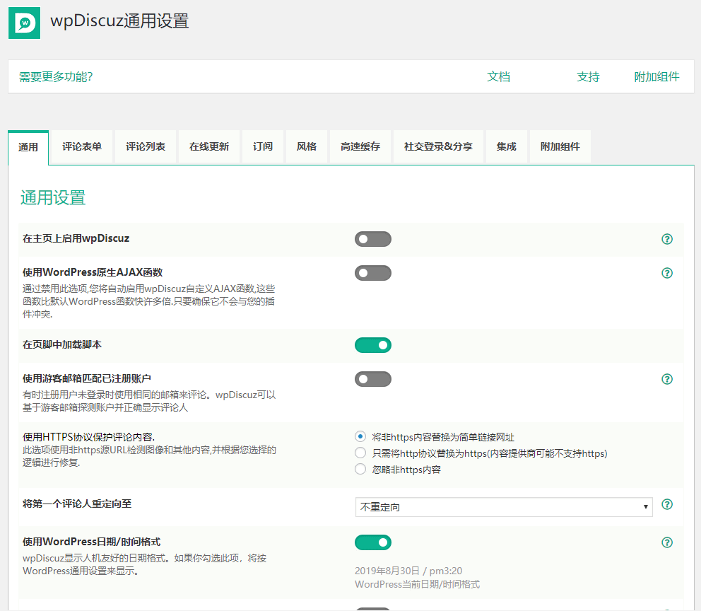Select 忽略非https内容 radio option
The height and width of the screenshot is (611, 701).
coord(360,469)
